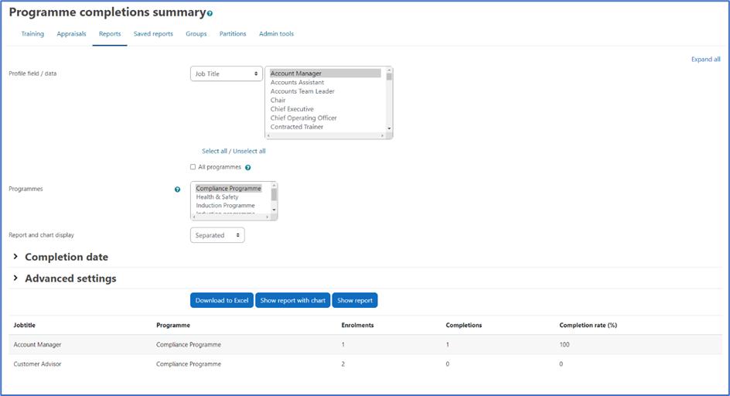
Task: Select Chief Executive in the list
Action: (x=325, y=109)
